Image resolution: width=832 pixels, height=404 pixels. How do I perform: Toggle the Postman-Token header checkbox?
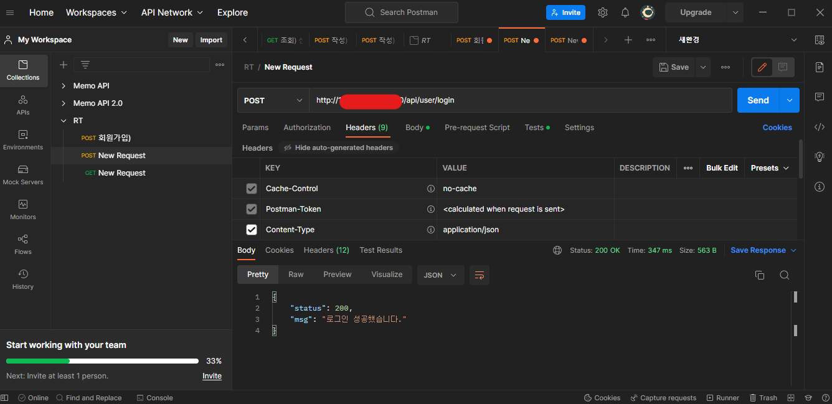[252, 209]
